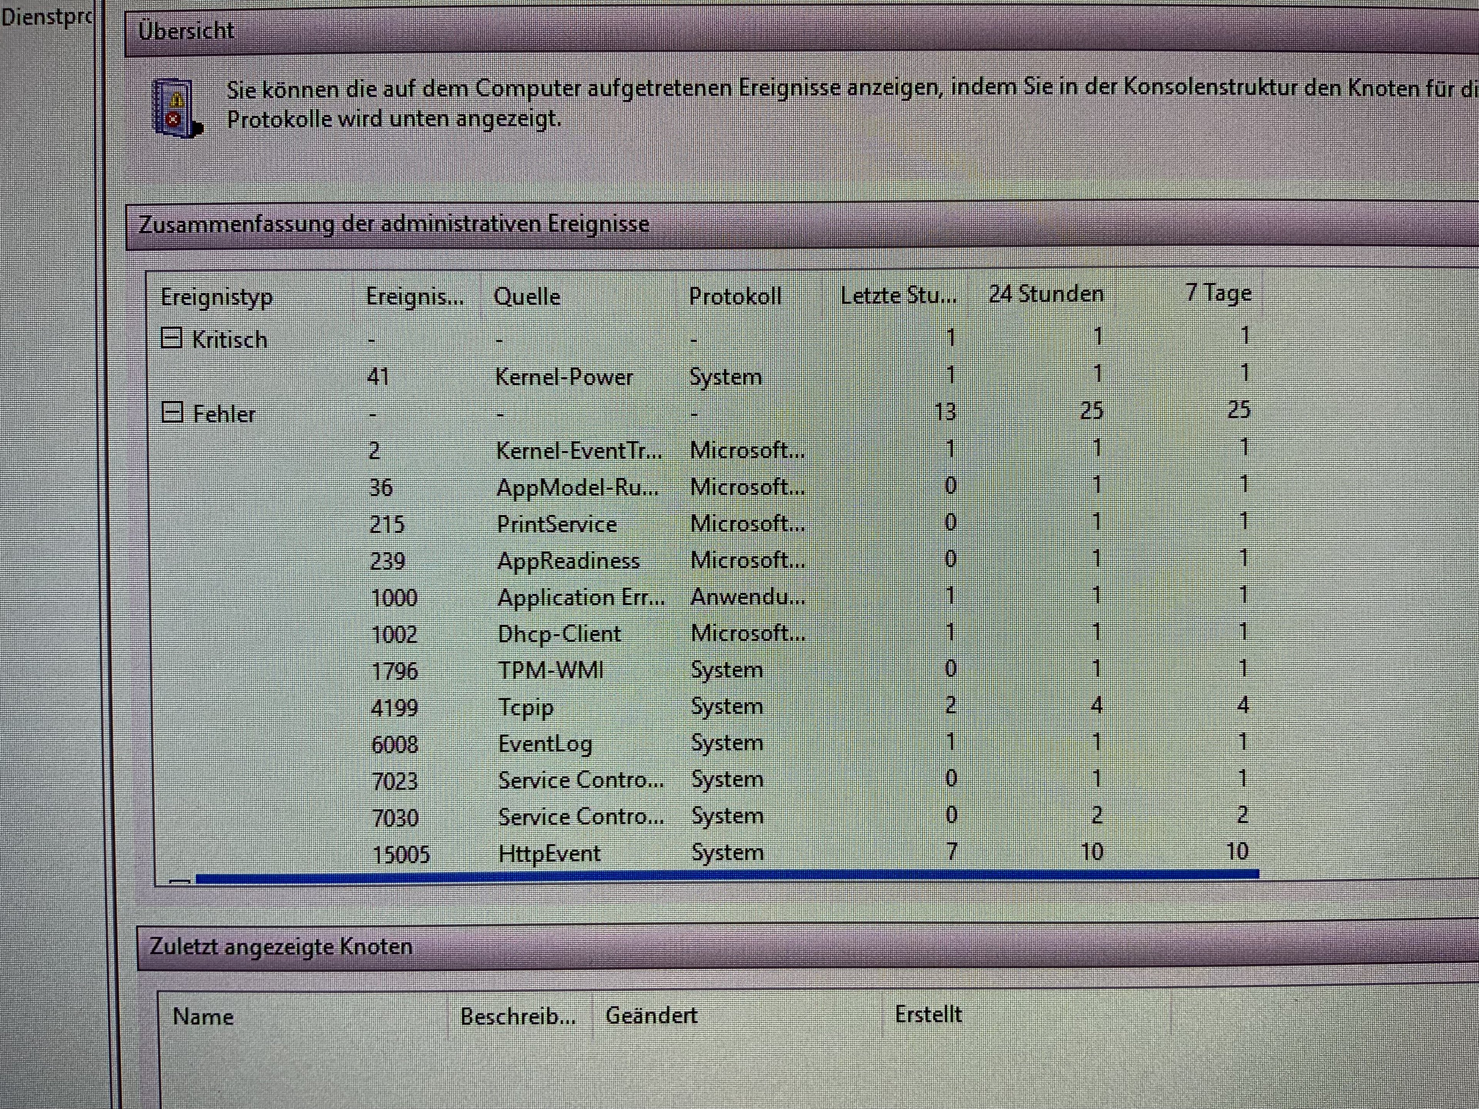Sort by Quelle column header
The width and height of the screenshot is (1479, 1109).
(x=527, y=296)
